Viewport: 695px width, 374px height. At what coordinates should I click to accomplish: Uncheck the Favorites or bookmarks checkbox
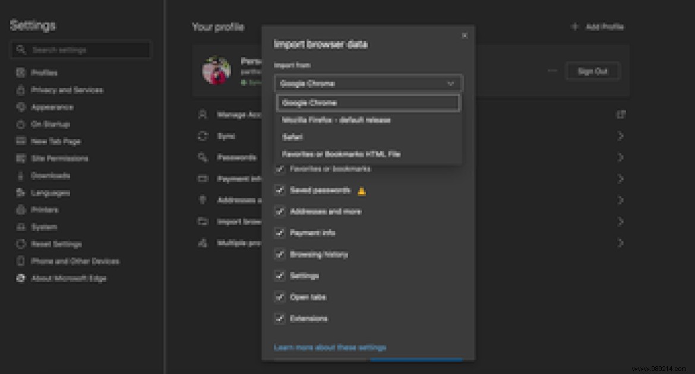pos(280,169)
